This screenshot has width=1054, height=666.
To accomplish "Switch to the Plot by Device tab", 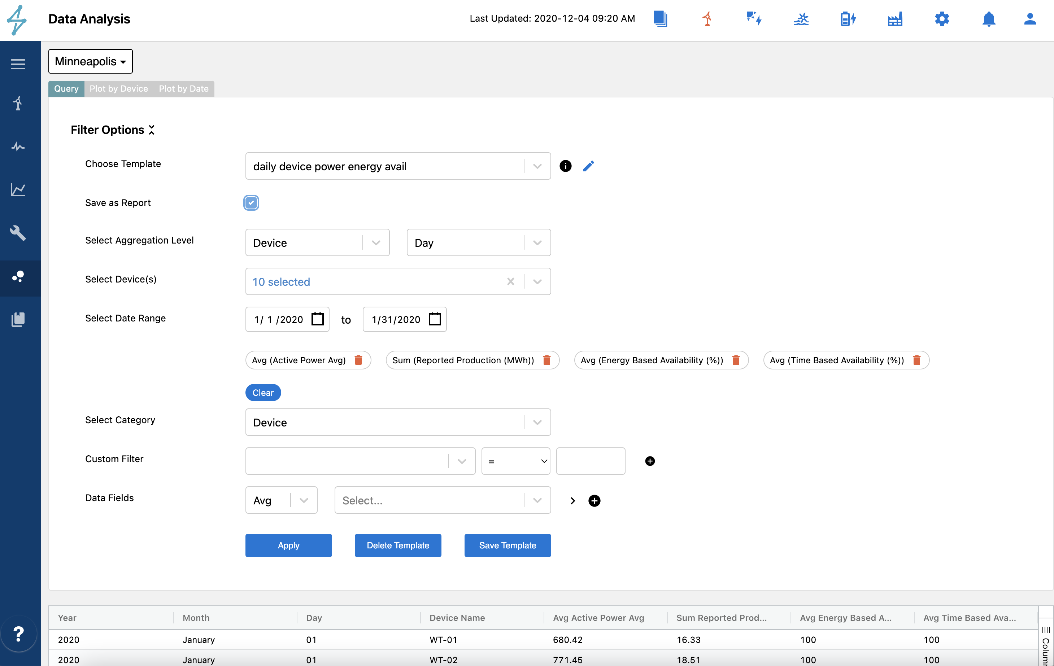I will point(119,88).
